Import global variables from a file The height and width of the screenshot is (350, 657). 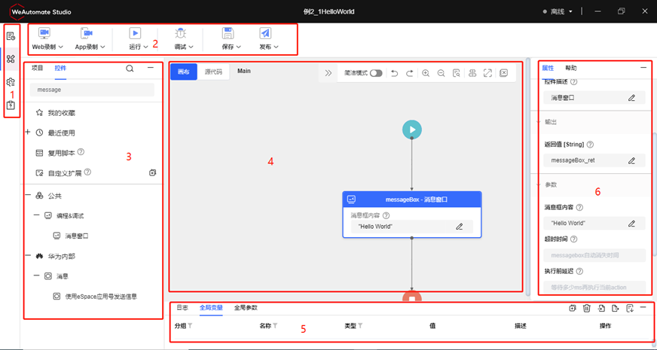tap(601, 308)
